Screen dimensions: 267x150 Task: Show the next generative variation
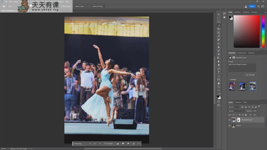click(100, 144)
